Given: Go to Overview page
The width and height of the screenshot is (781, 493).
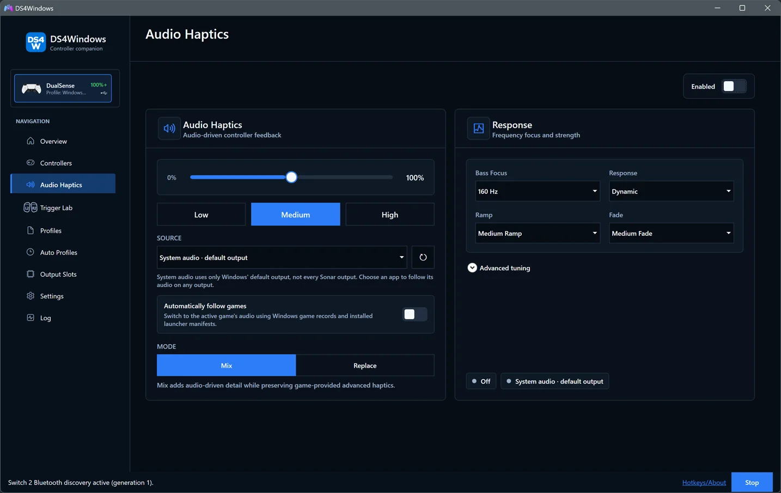Looking at the screenshot, I should coord(63,141).
